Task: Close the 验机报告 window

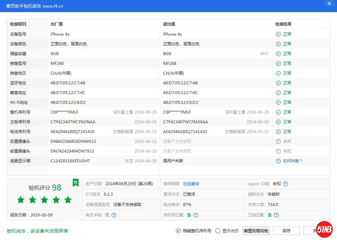Action: [329, 4]
